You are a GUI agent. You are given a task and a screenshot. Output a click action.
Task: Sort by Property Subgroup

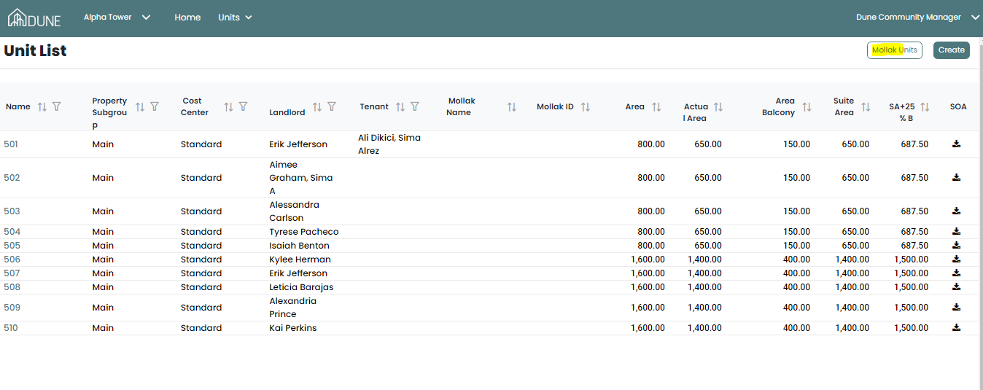click(140, 106)
